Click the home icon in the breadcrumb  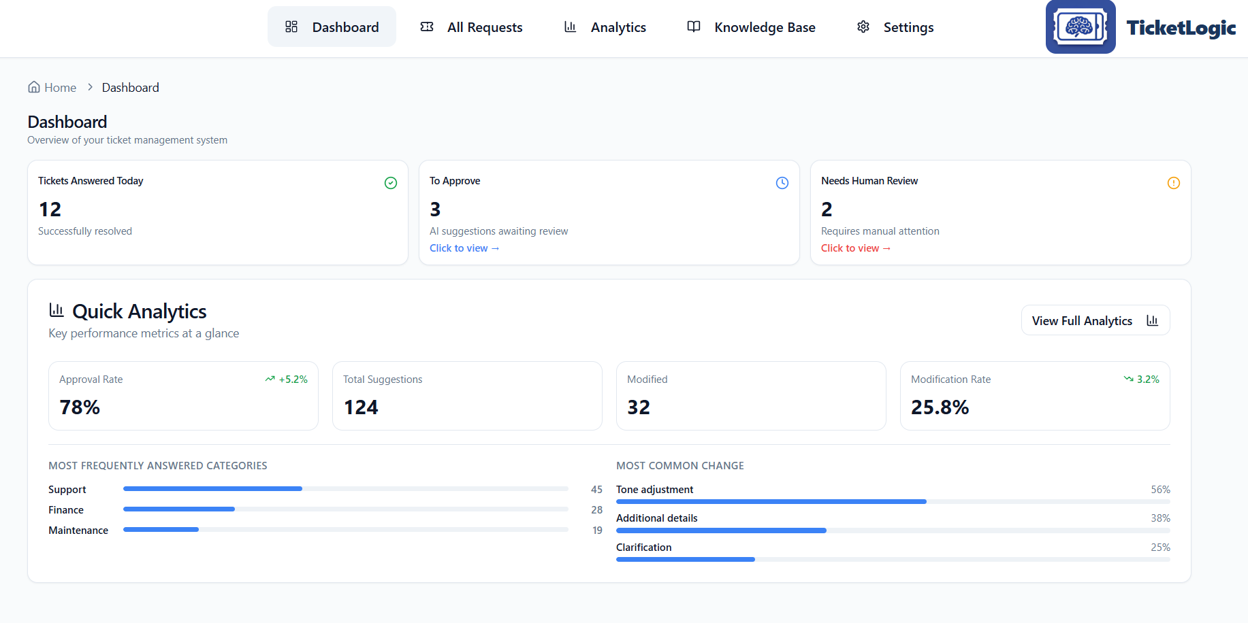[x=34, y=87]
